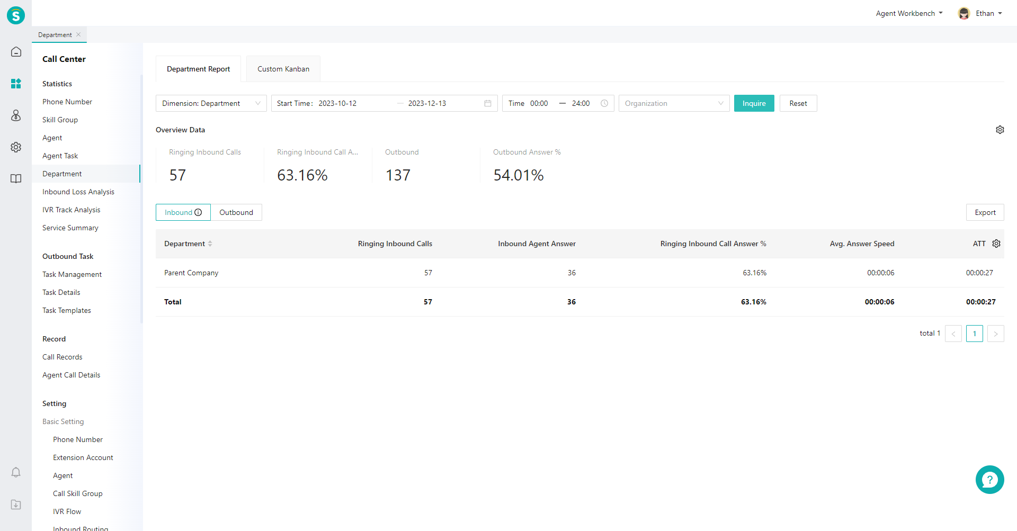
Task: Open the time range clock icon
Action: (604, 103)
